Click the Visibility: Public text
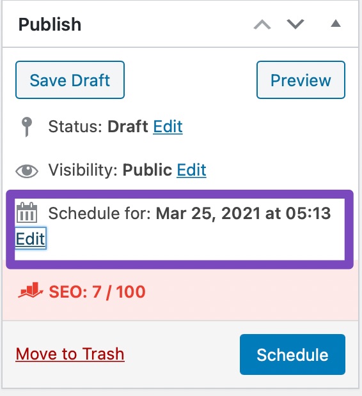Viewport: 362px width, 396px height. coord(110,170)
